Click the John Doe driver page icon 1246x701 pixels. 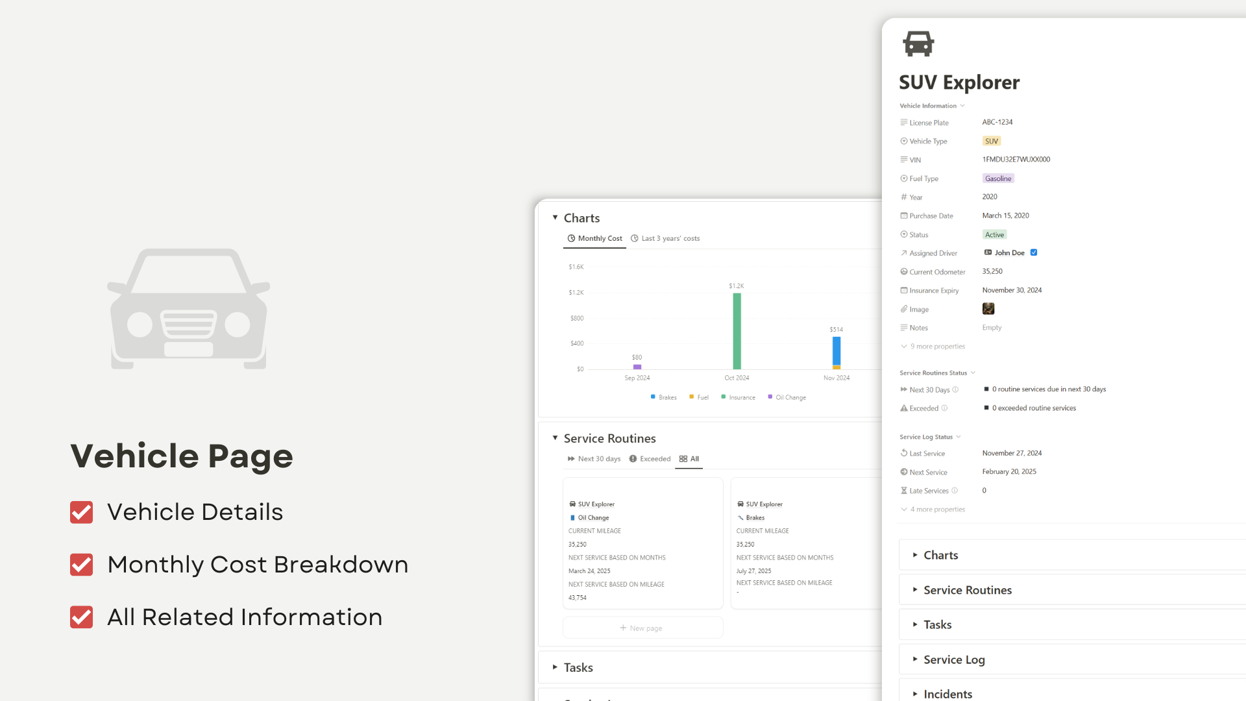[988, 252]
